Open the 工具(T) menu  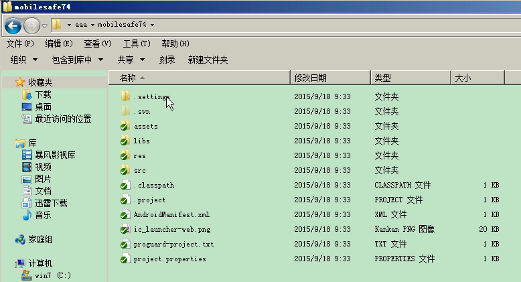point(137,44)
